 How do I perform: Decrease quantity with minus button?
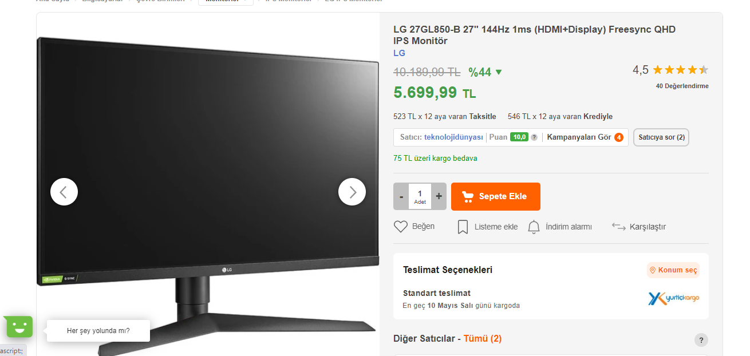point(401,196)
